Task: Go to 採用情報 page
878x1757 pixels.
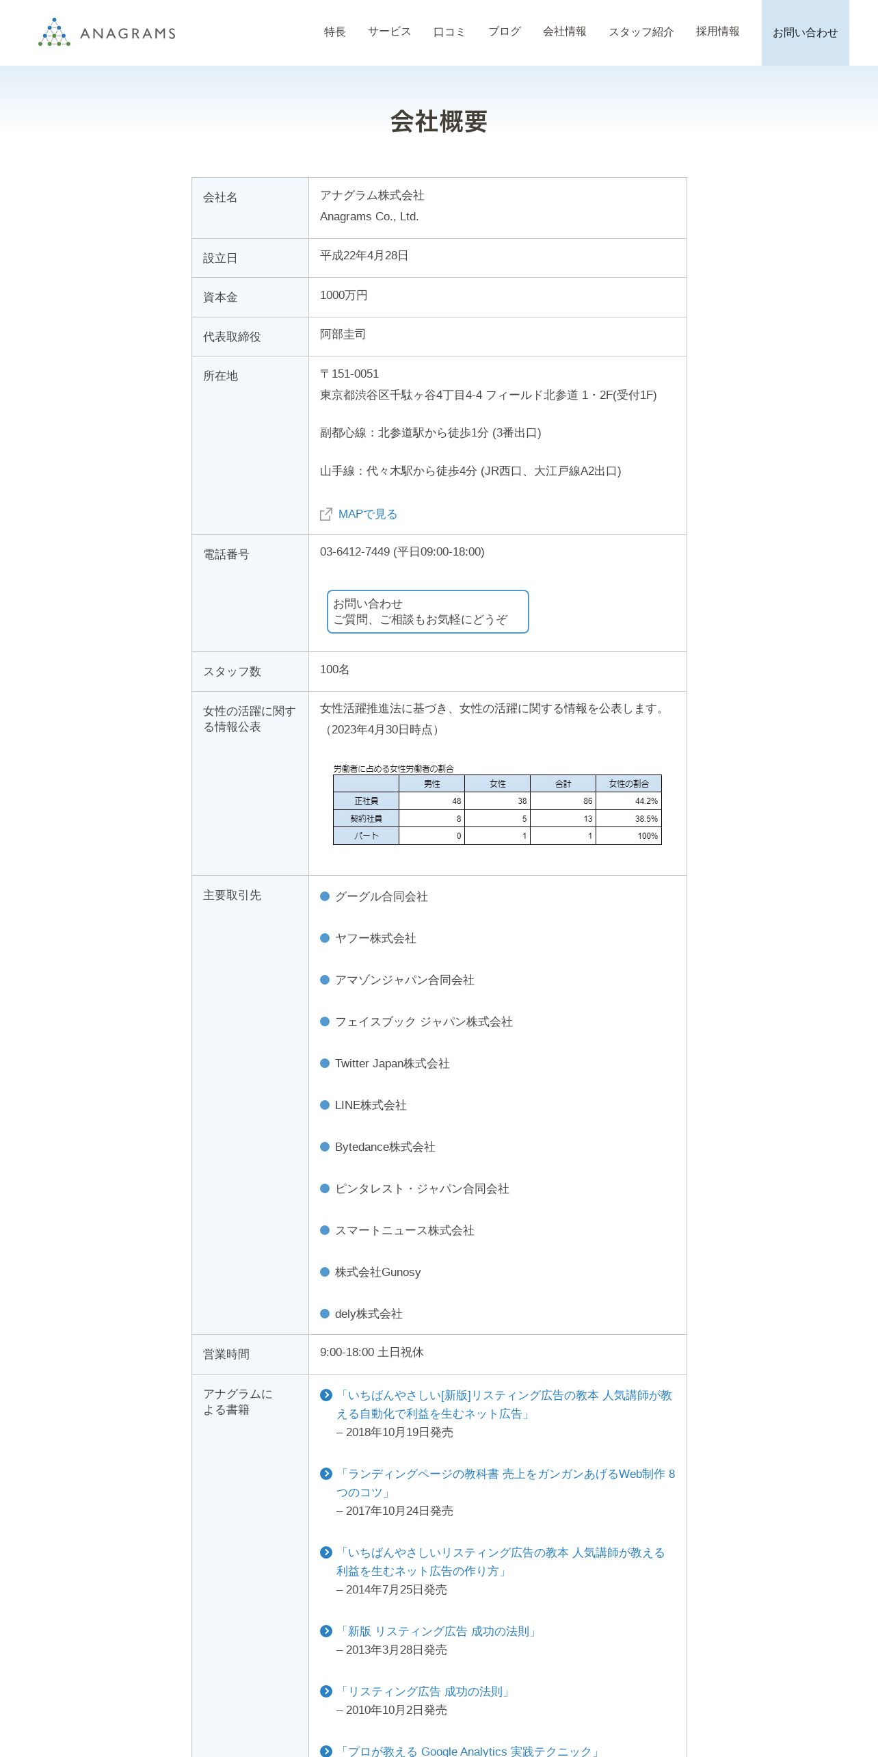Action: click(718, 31)
